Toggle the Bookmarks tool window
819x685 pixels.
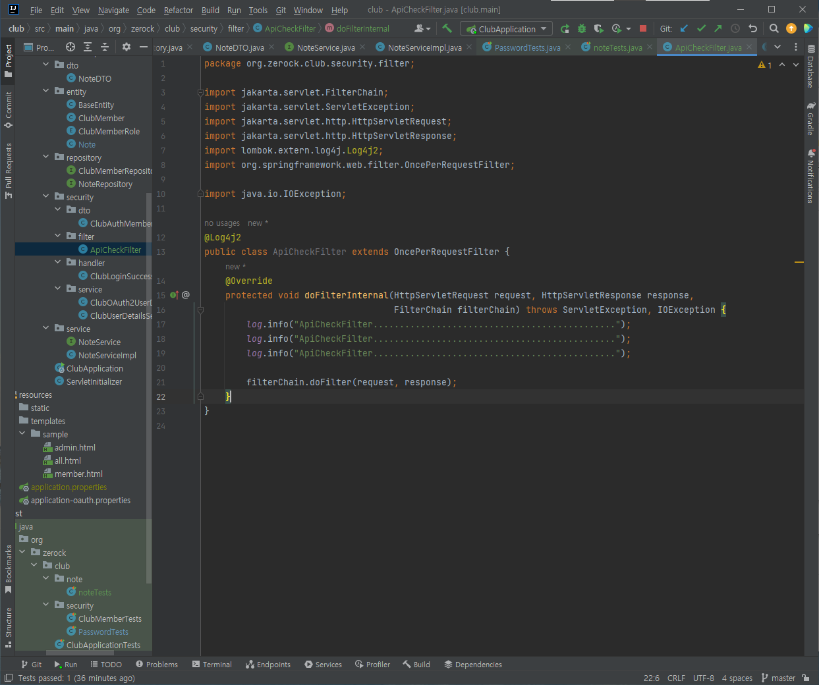point(9,569)
